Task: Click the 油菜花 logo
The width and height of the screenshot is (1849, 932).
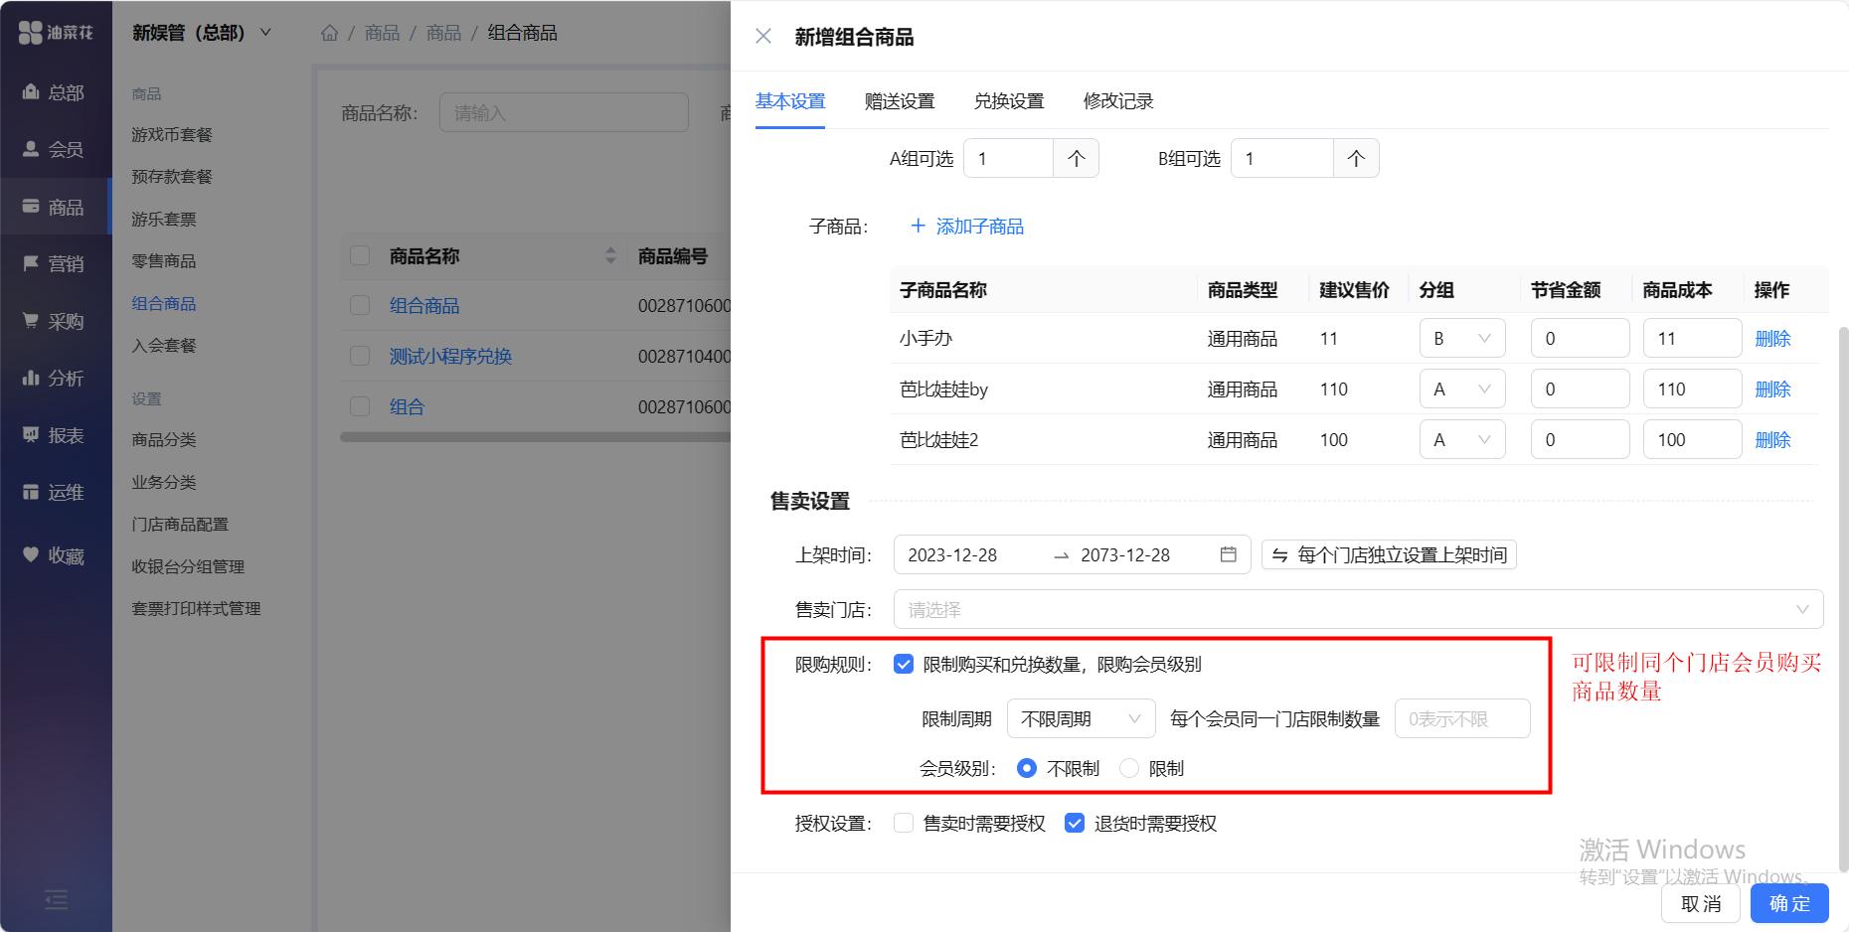Action: 56,32
